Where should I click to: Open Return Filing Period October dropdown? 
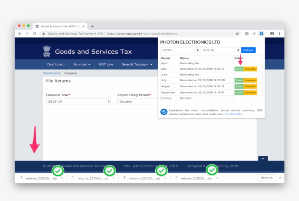click(138, 102)
